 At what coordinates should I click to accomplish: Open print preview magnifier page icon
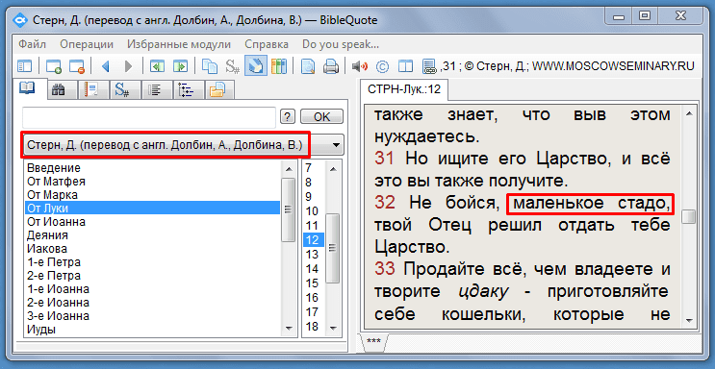point(308,66)
